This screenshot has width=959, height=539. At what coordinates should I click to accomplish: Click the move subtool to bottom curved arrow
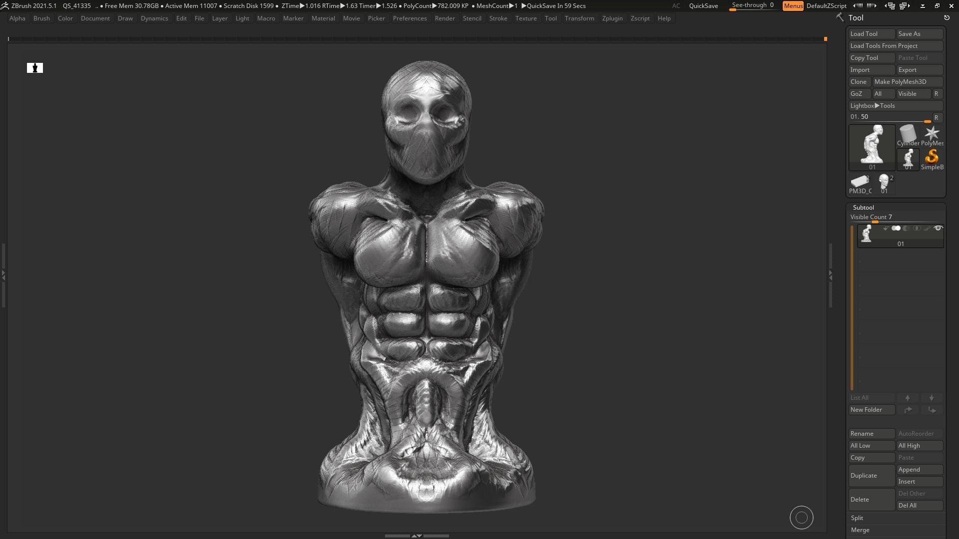932,410
